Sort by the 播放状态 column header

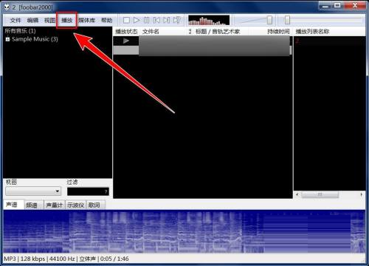click(126, 32)
